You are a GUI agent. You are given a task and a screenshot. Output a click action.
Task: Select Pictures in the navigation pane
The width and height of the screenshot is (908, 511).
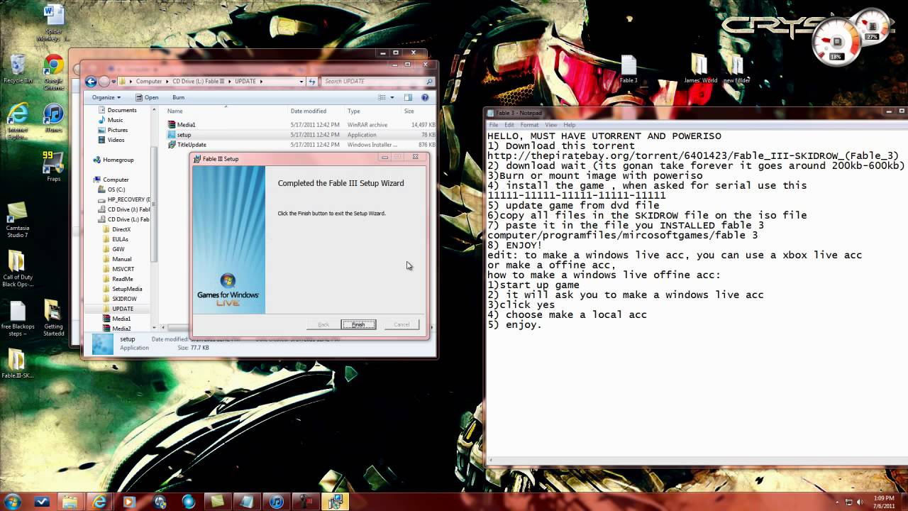click(x=118, y=130)
